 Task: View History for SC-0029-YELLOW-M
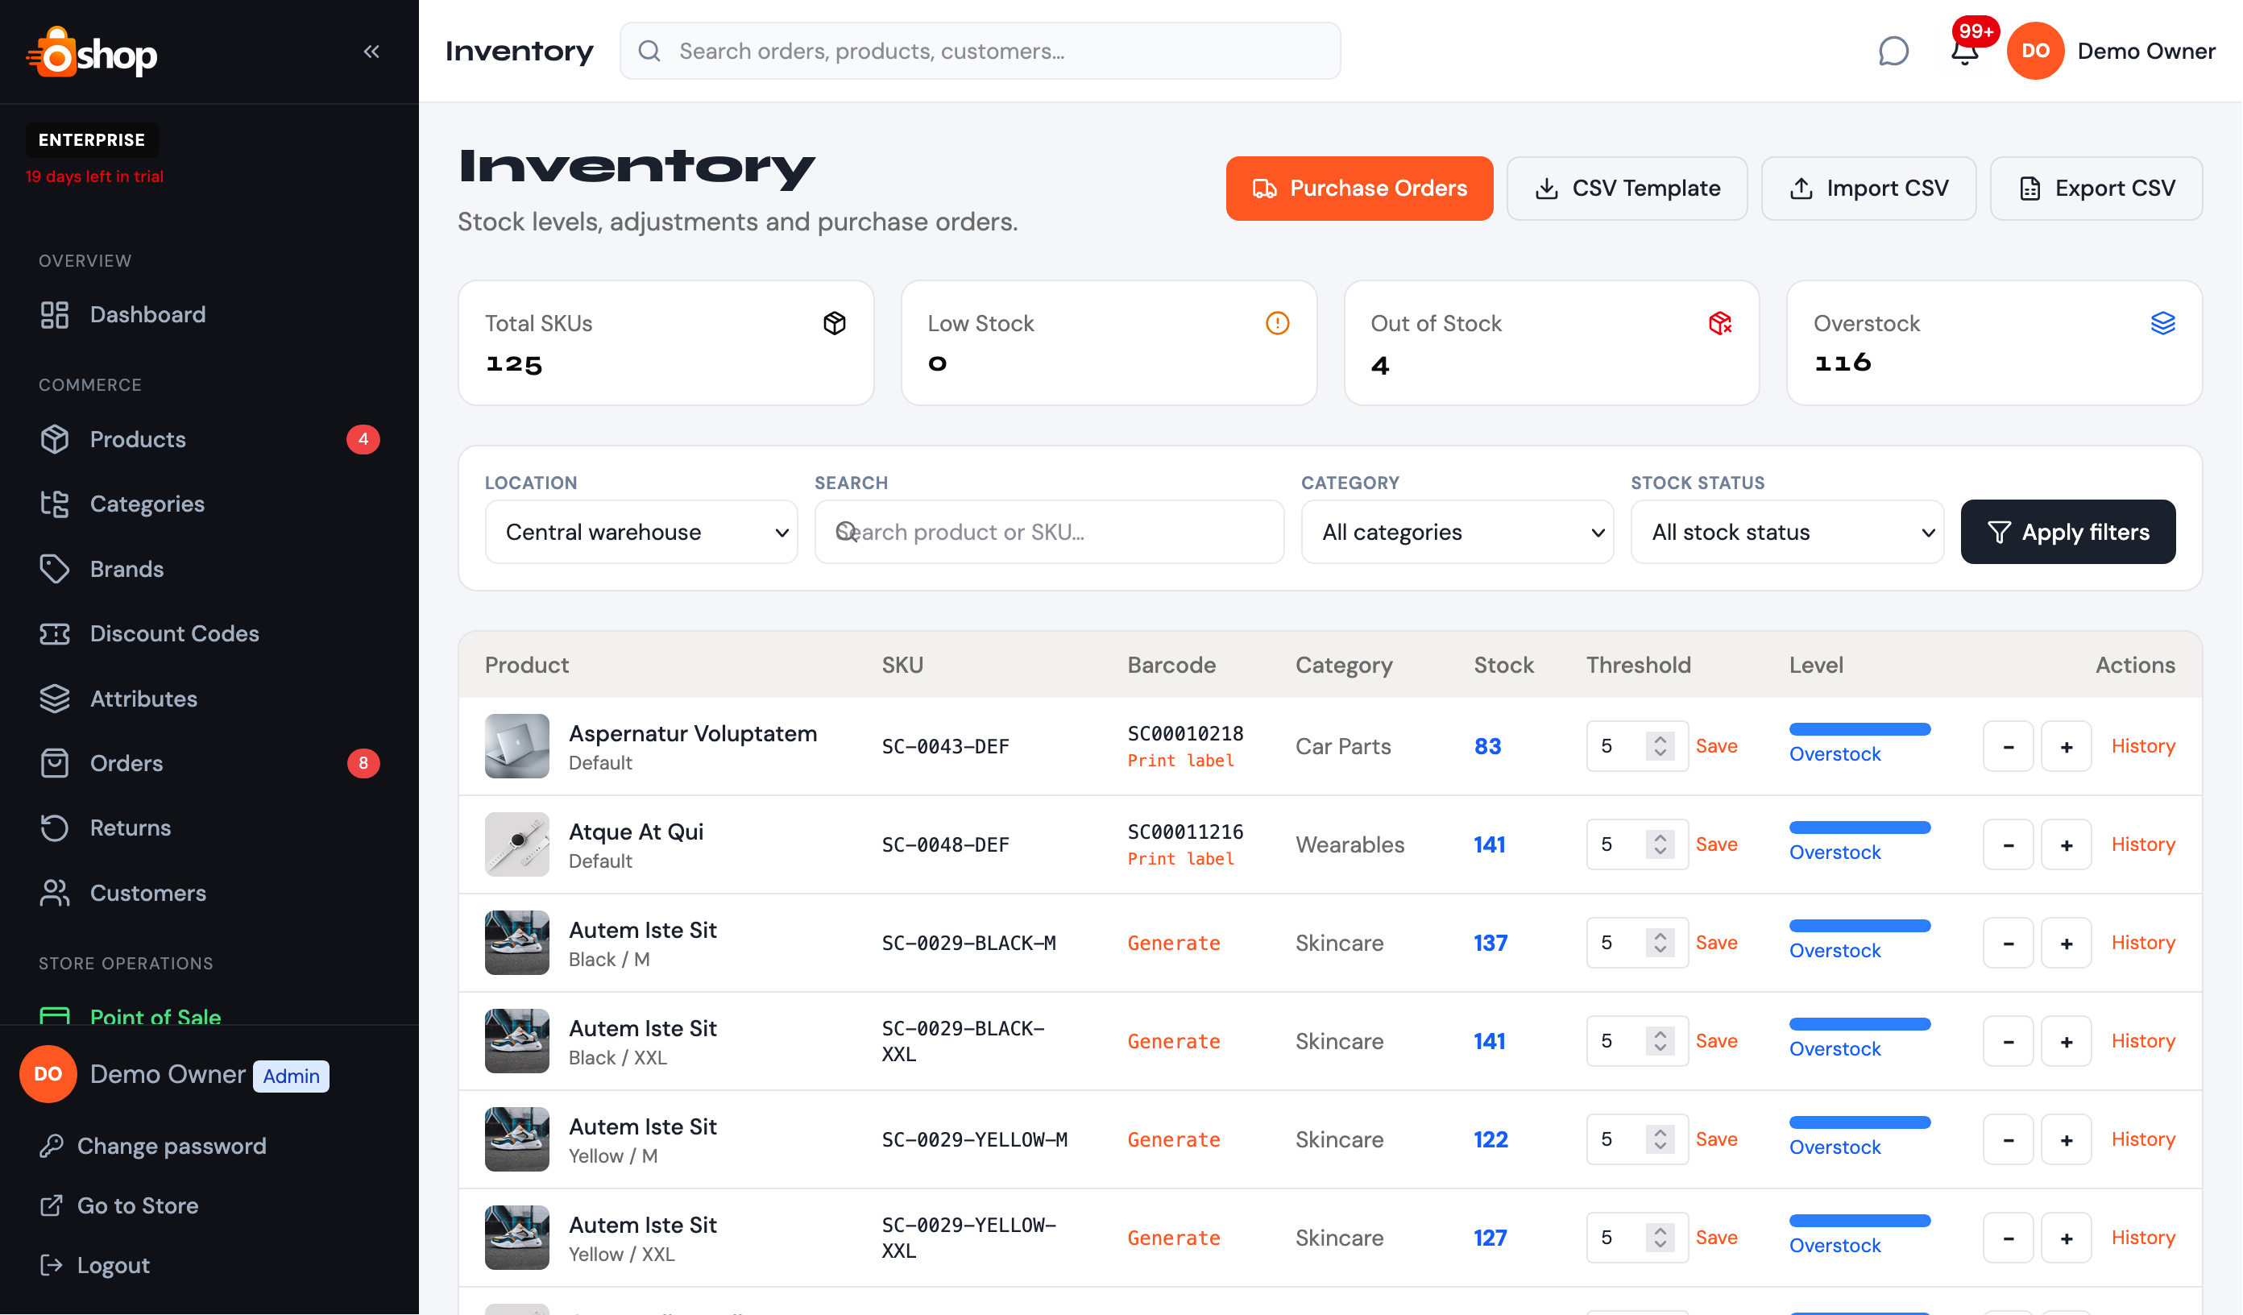2142,1139
